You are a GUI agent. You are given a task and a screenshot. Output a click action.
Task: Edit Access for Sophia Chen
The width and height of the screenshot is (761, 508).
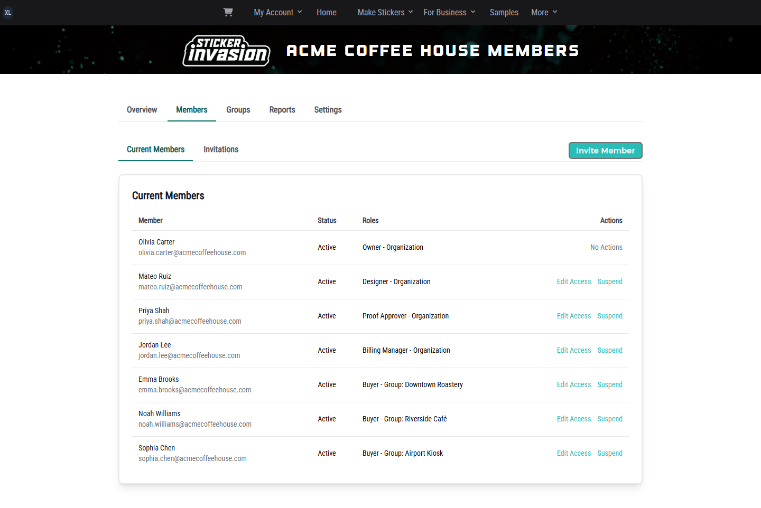(x=574, y=453)
